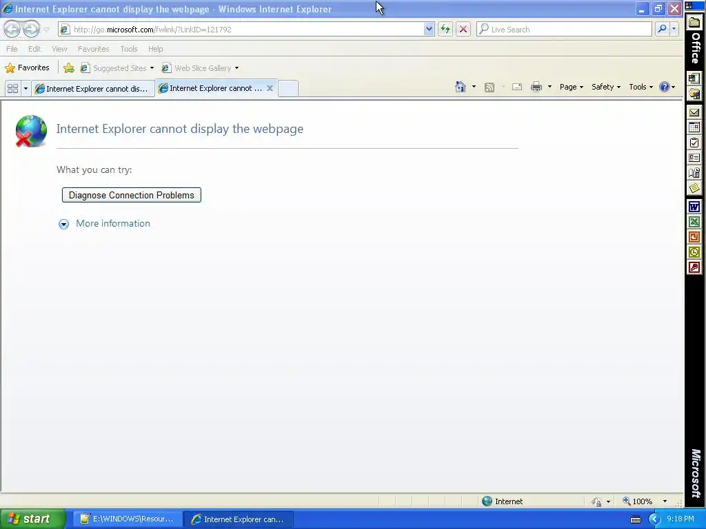The height and width of the screenshot is (529, 706).
Task: Open the Print dropdown arrow
Action: [549, 87]
